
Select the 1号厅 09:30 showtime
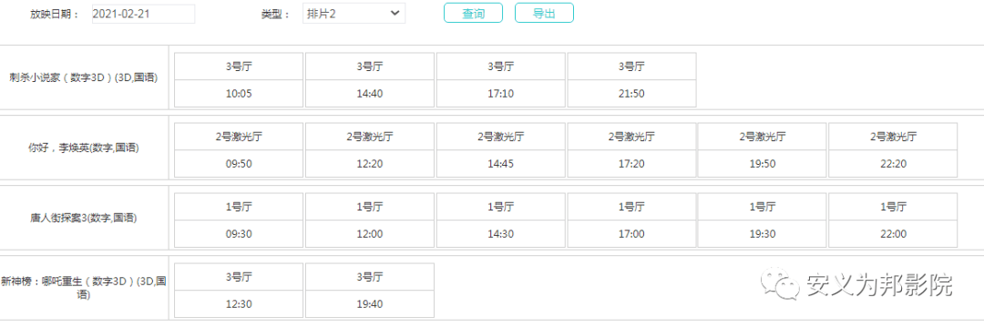[239, 220]
